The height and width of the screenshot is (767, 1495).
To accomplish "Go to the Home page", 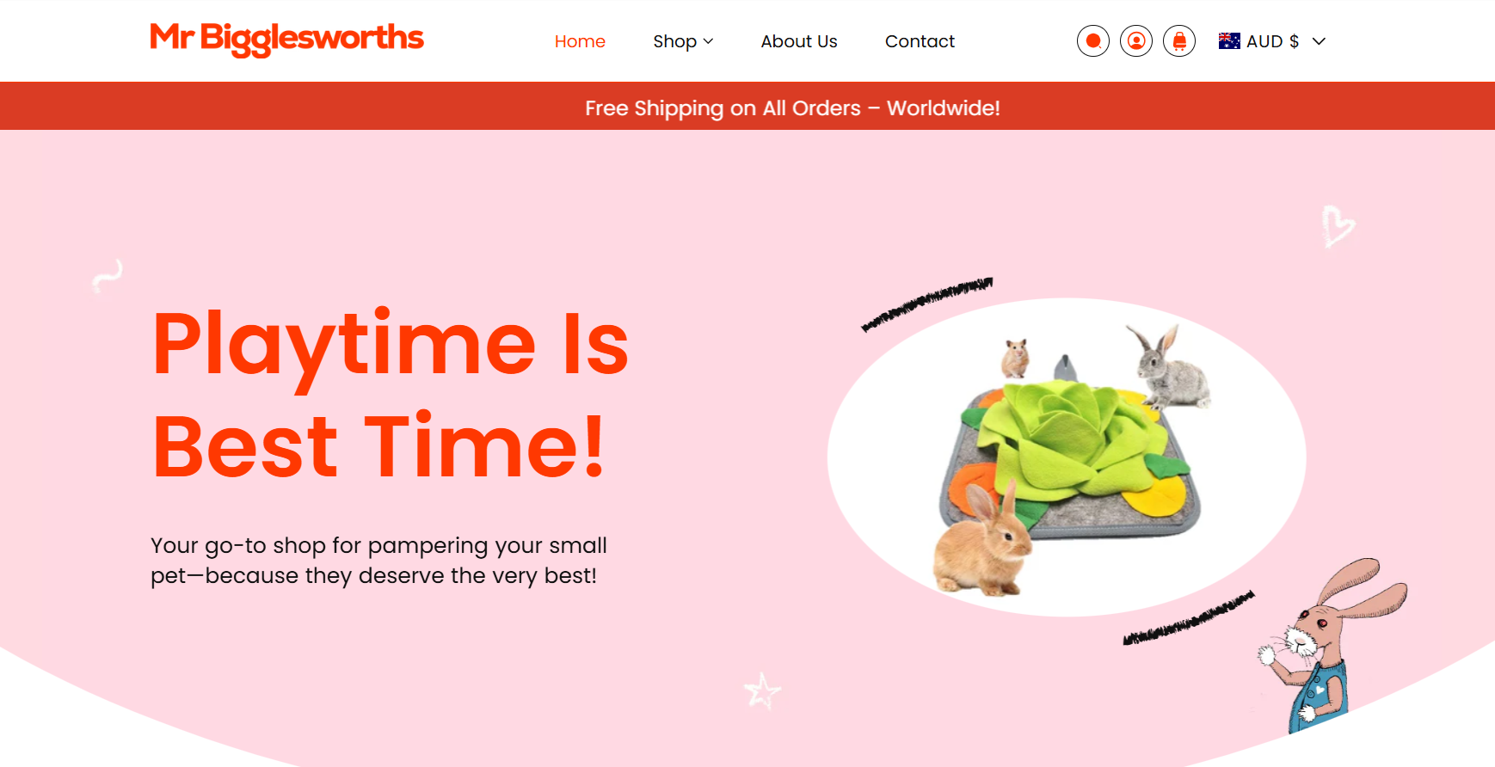I will 580,41.
